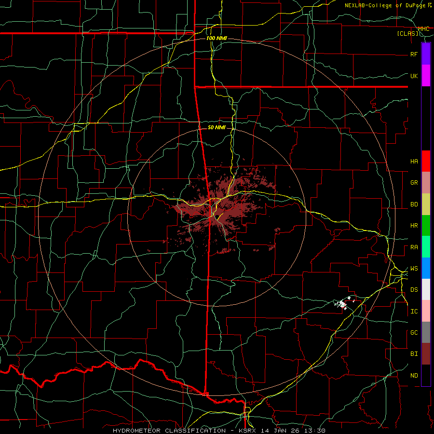The width and height of the screenshot is (434, 434).
Task: Select the WS blue color swatch
Action: coord(426,268)
